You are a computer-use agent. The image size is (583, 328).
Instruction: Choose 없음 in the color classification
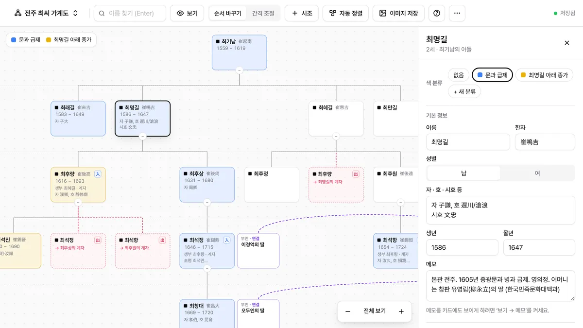(x=459, y=75)
